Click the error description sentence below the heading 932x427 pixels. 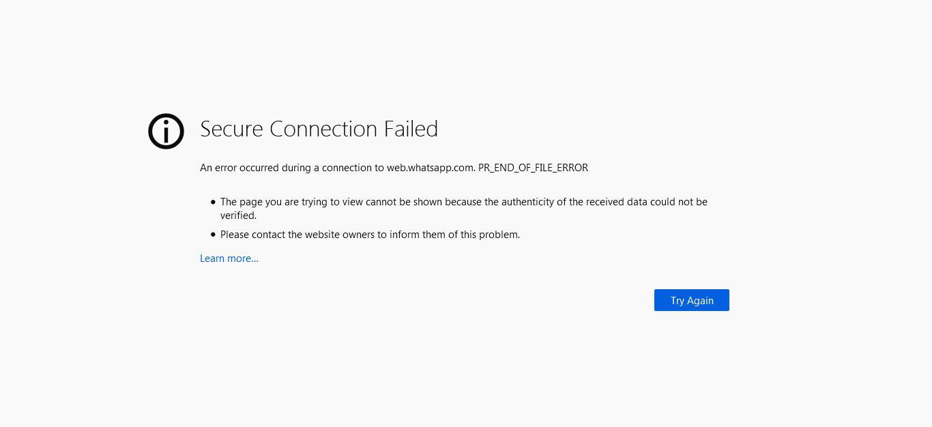pyautogui.click(x=394, y=168)
